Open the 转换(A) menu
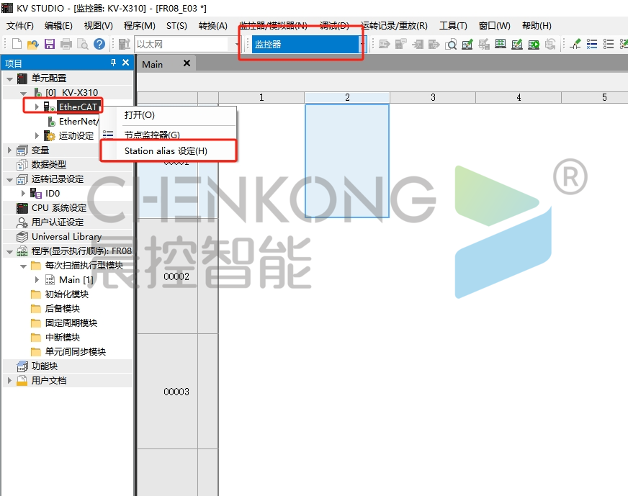This screenshot has width=628, height=496. 213,26
